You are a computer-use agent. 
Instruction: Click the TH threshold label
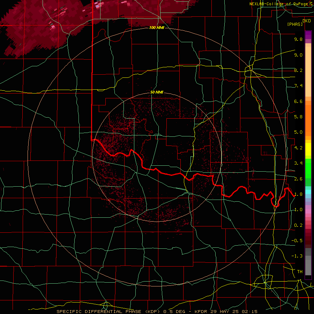point(300,271)
